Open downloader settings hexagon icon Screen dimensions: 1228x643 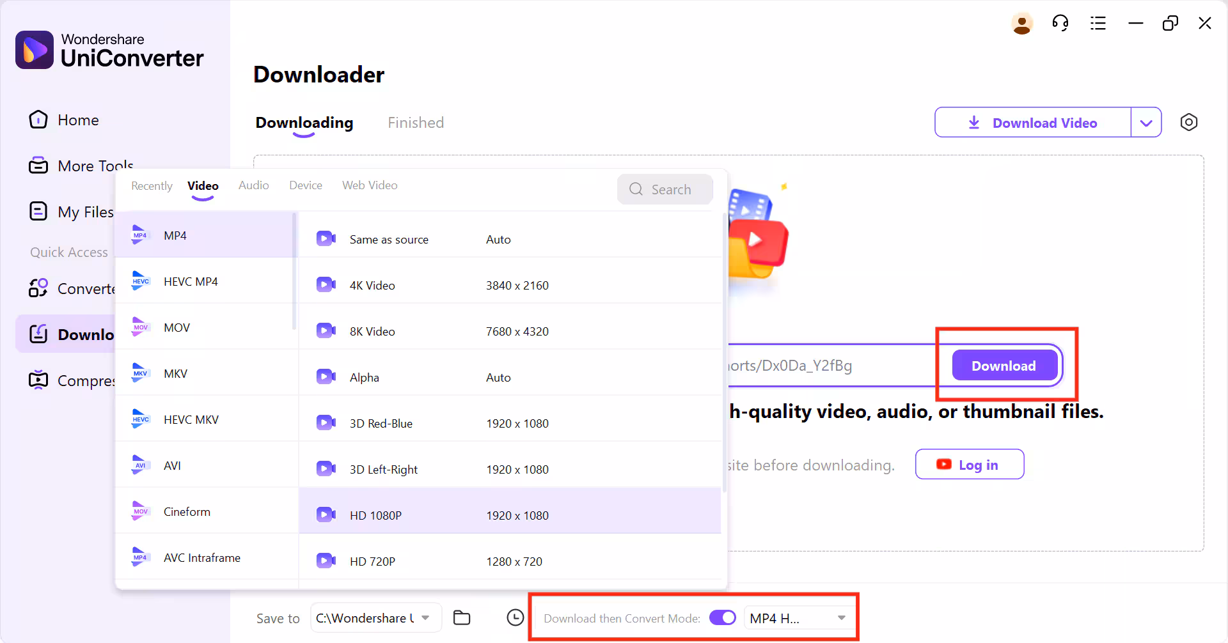[x=1189, y=122]
